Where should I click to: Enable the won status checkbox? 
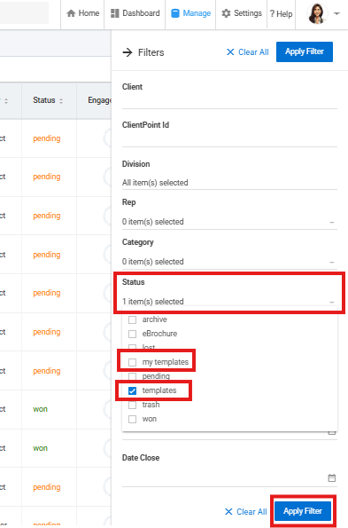(x=132, y=419)
